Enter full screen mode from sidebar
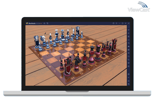The height and width of the screenshot is (105, 153). coord(129,27)
